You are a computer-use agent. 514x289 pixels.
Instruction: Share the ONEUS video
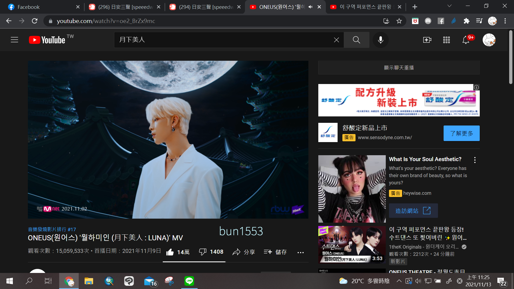[x=244, y=252]
